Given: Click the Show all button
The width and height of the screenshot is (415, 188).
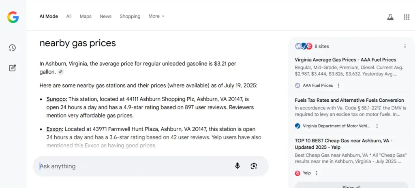Looking at the screenshot, I should coord(351,185).
